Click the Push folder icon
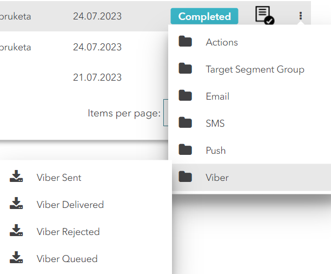331x274 pixels. 186,150
